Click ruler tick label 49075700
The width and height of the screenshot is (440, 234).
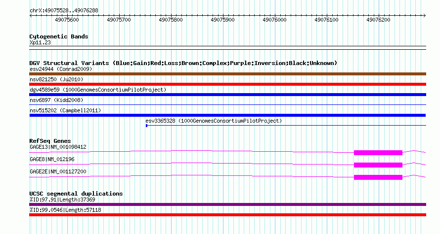(119, 20)
